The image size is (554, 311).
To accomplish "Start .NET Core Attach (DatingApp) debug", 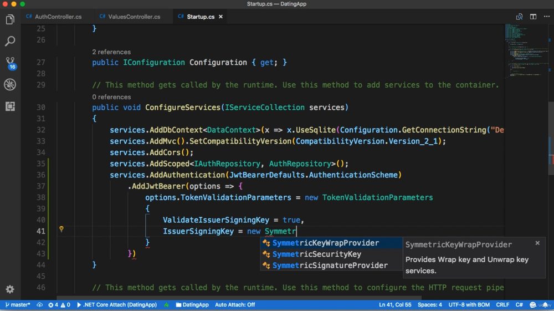I will [x=117, y=305].
